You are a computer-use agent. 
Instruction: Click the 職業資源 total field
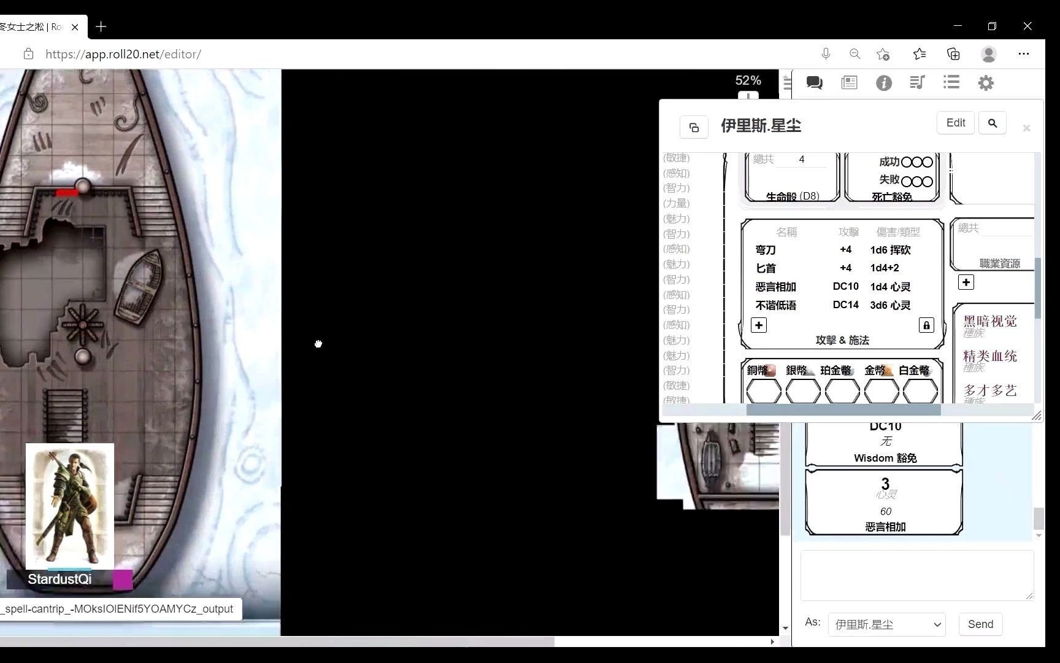click(1007, 228)
